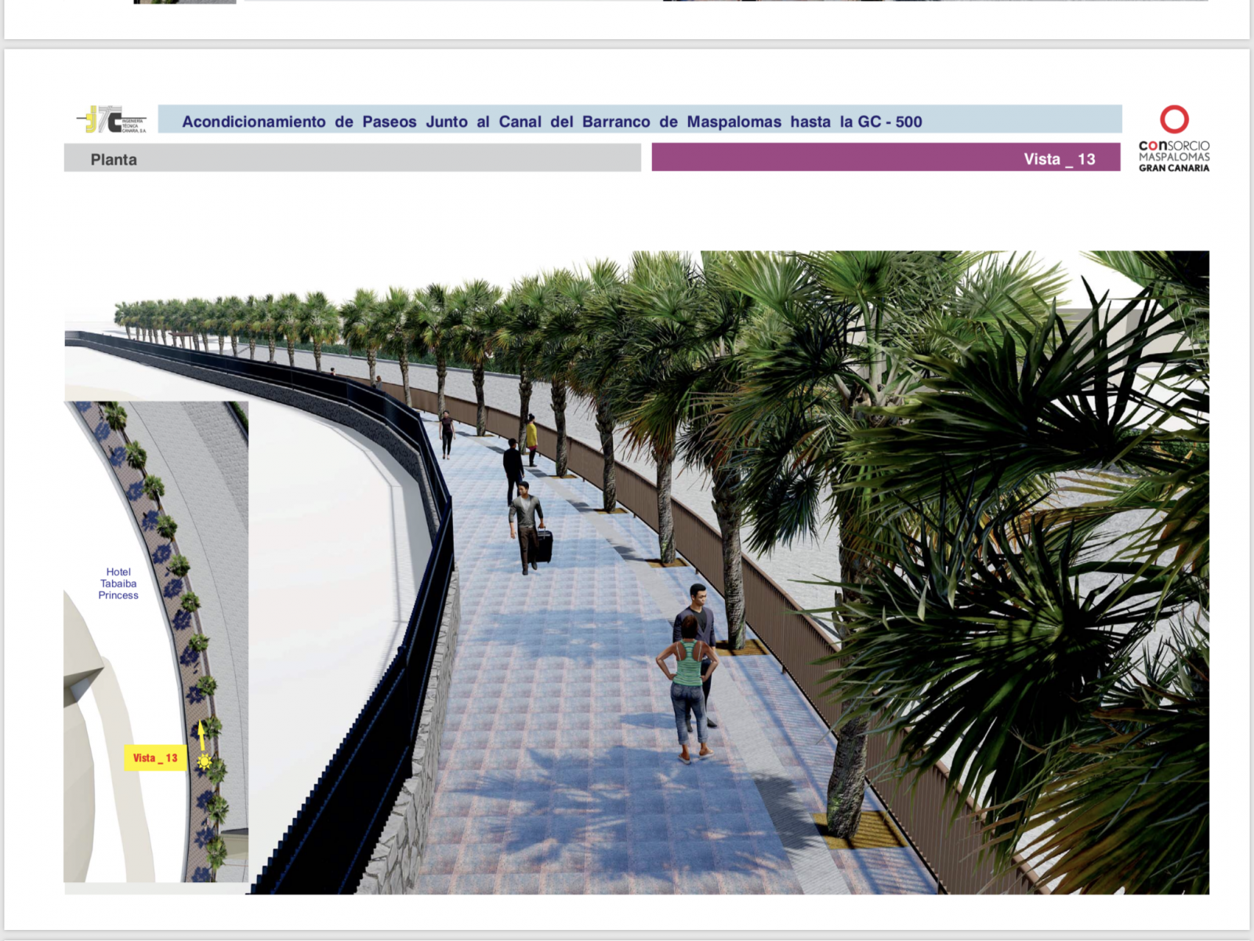Viewport: 1254px width, 941px height.
Task: Click the 'Consorcio Maspalomas Gran Canaria' text
Action: coord(1173,157)
